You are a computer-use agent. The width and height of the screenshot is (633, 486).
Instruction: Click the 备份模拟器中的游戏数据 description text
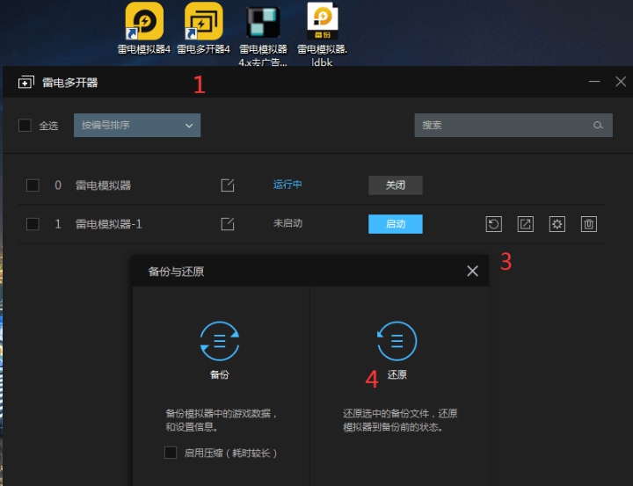(x=222, y=420)
